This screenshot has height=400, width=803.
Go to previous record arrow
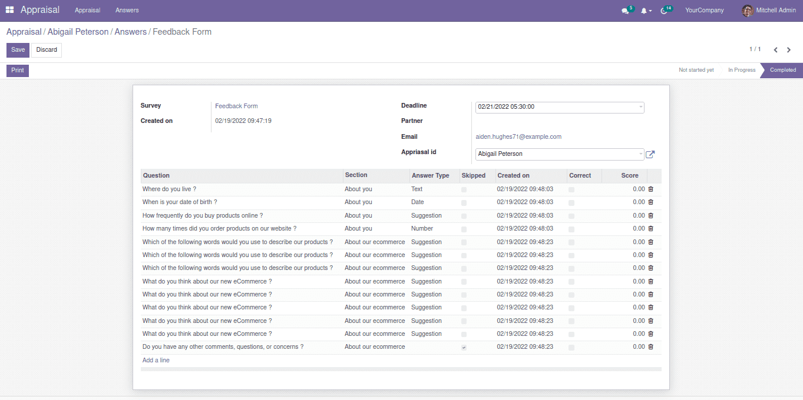pos(775,50)
